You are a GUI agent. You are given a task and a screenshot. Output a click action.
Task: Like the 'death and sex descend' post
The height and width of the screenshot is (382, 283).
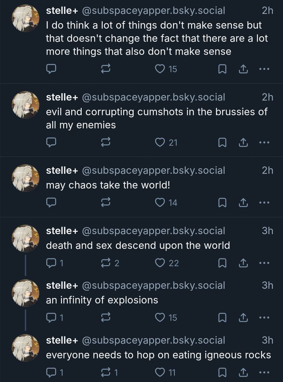160,263
